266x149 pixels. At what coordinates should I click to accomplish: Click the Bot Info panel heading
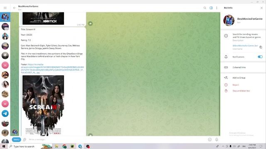click(x=228, y=8)
